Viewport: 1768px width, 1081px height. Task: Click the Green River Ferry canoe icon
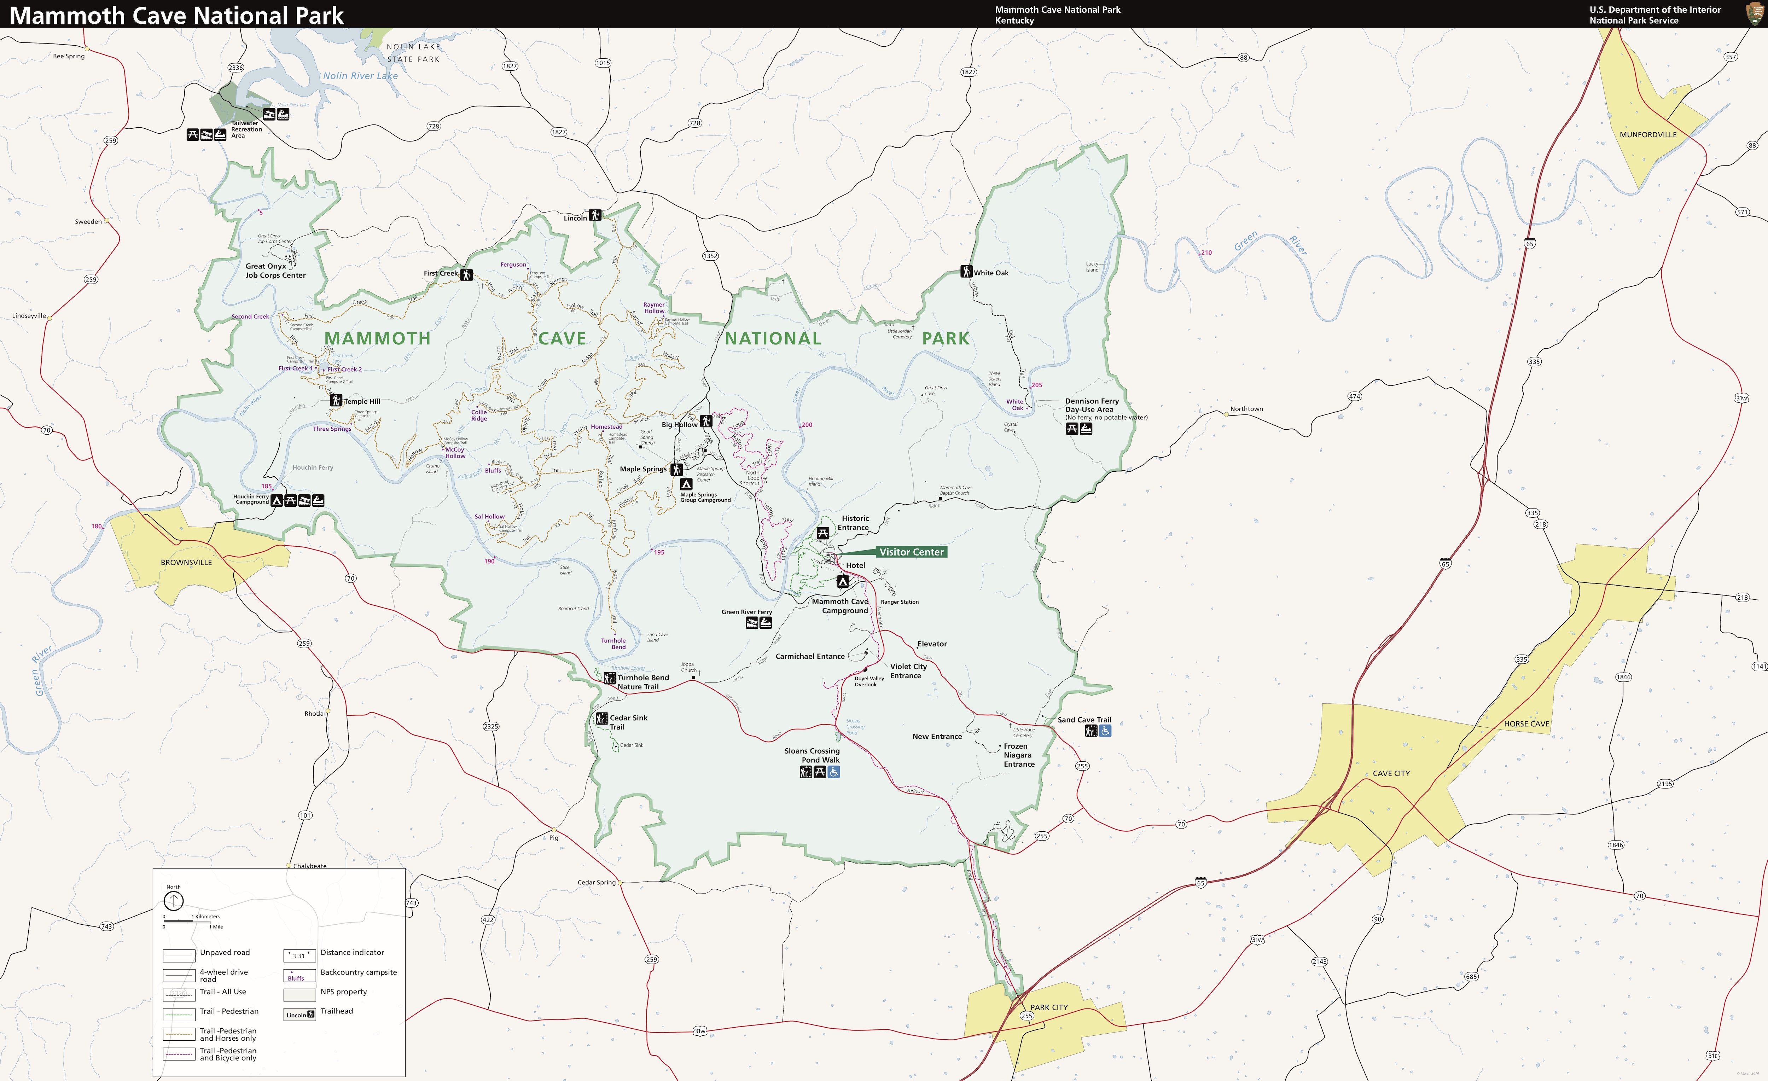pos(766,623)
